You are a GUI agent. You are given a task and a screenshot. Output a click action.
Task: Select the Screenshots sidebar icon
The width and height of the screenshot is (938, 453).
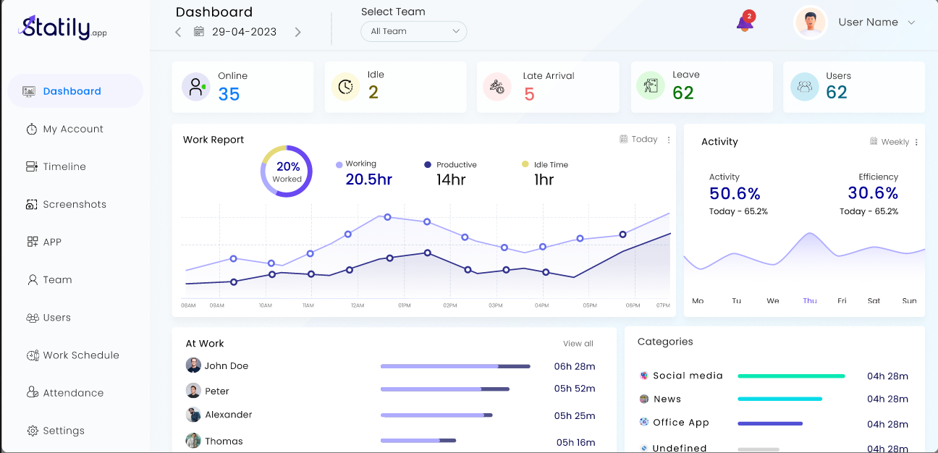[x=30, y=204]
